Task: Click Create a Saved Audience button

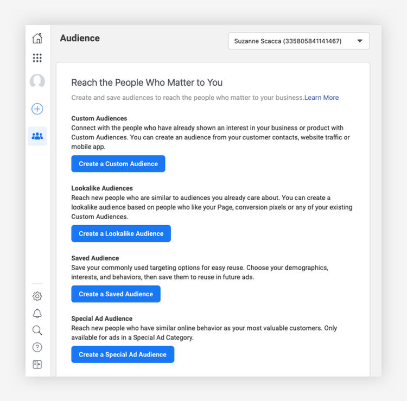Action: [x=116, y=294]
